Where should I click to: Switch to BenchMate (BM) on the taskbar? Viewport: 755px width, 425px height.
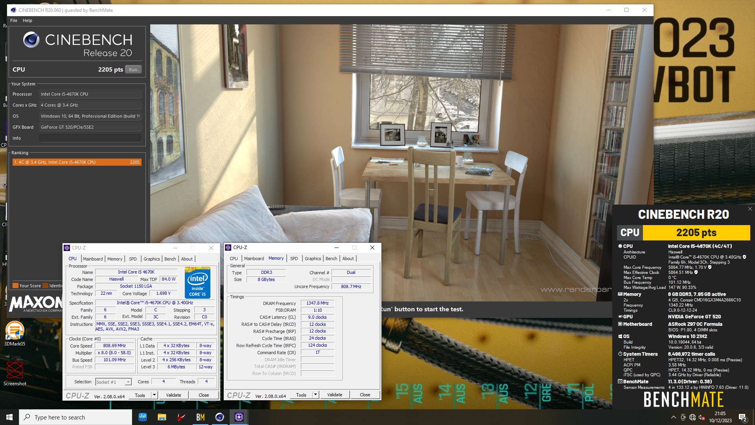click(201, 417)
